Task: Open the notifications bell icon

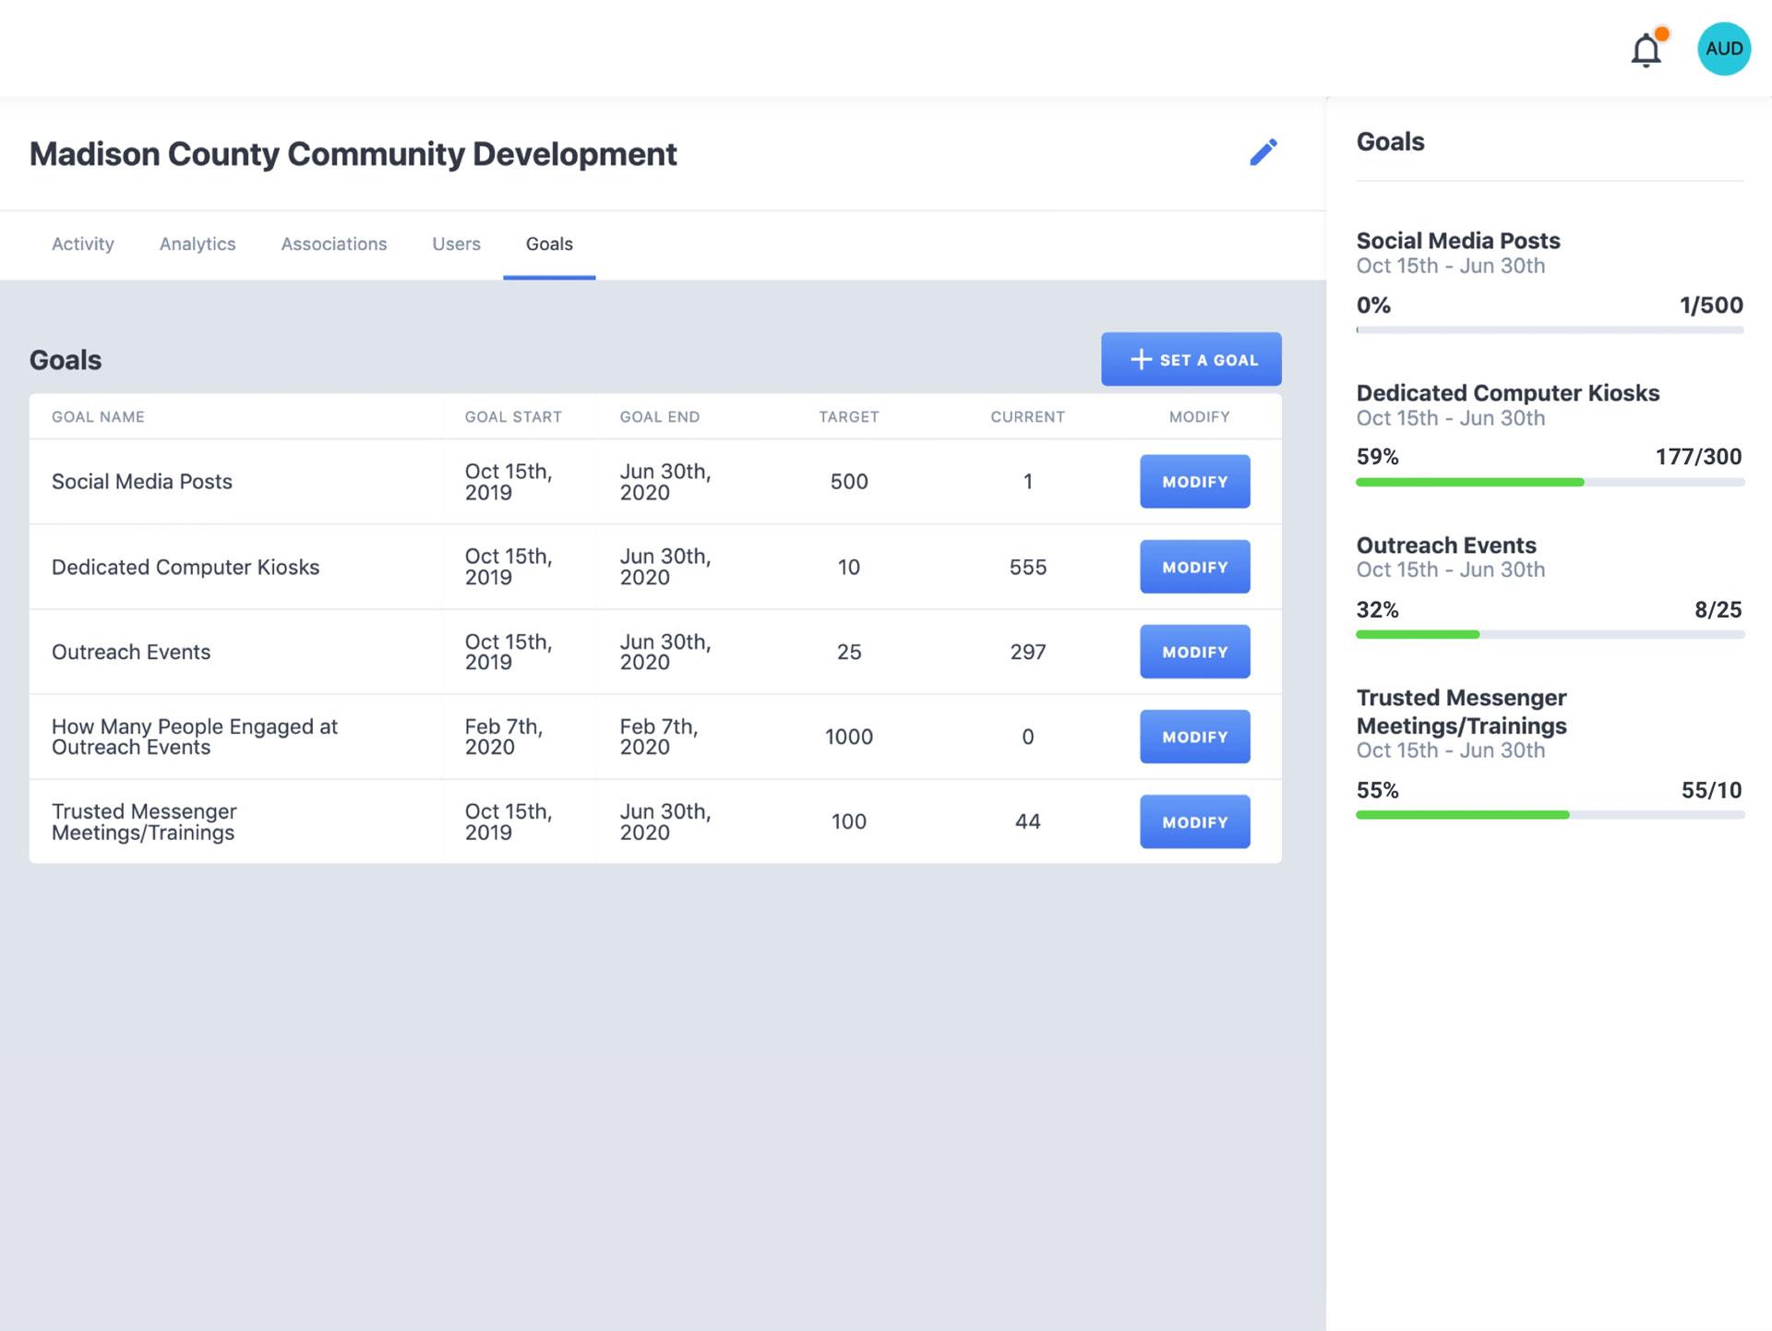Action: [1646, 51]
